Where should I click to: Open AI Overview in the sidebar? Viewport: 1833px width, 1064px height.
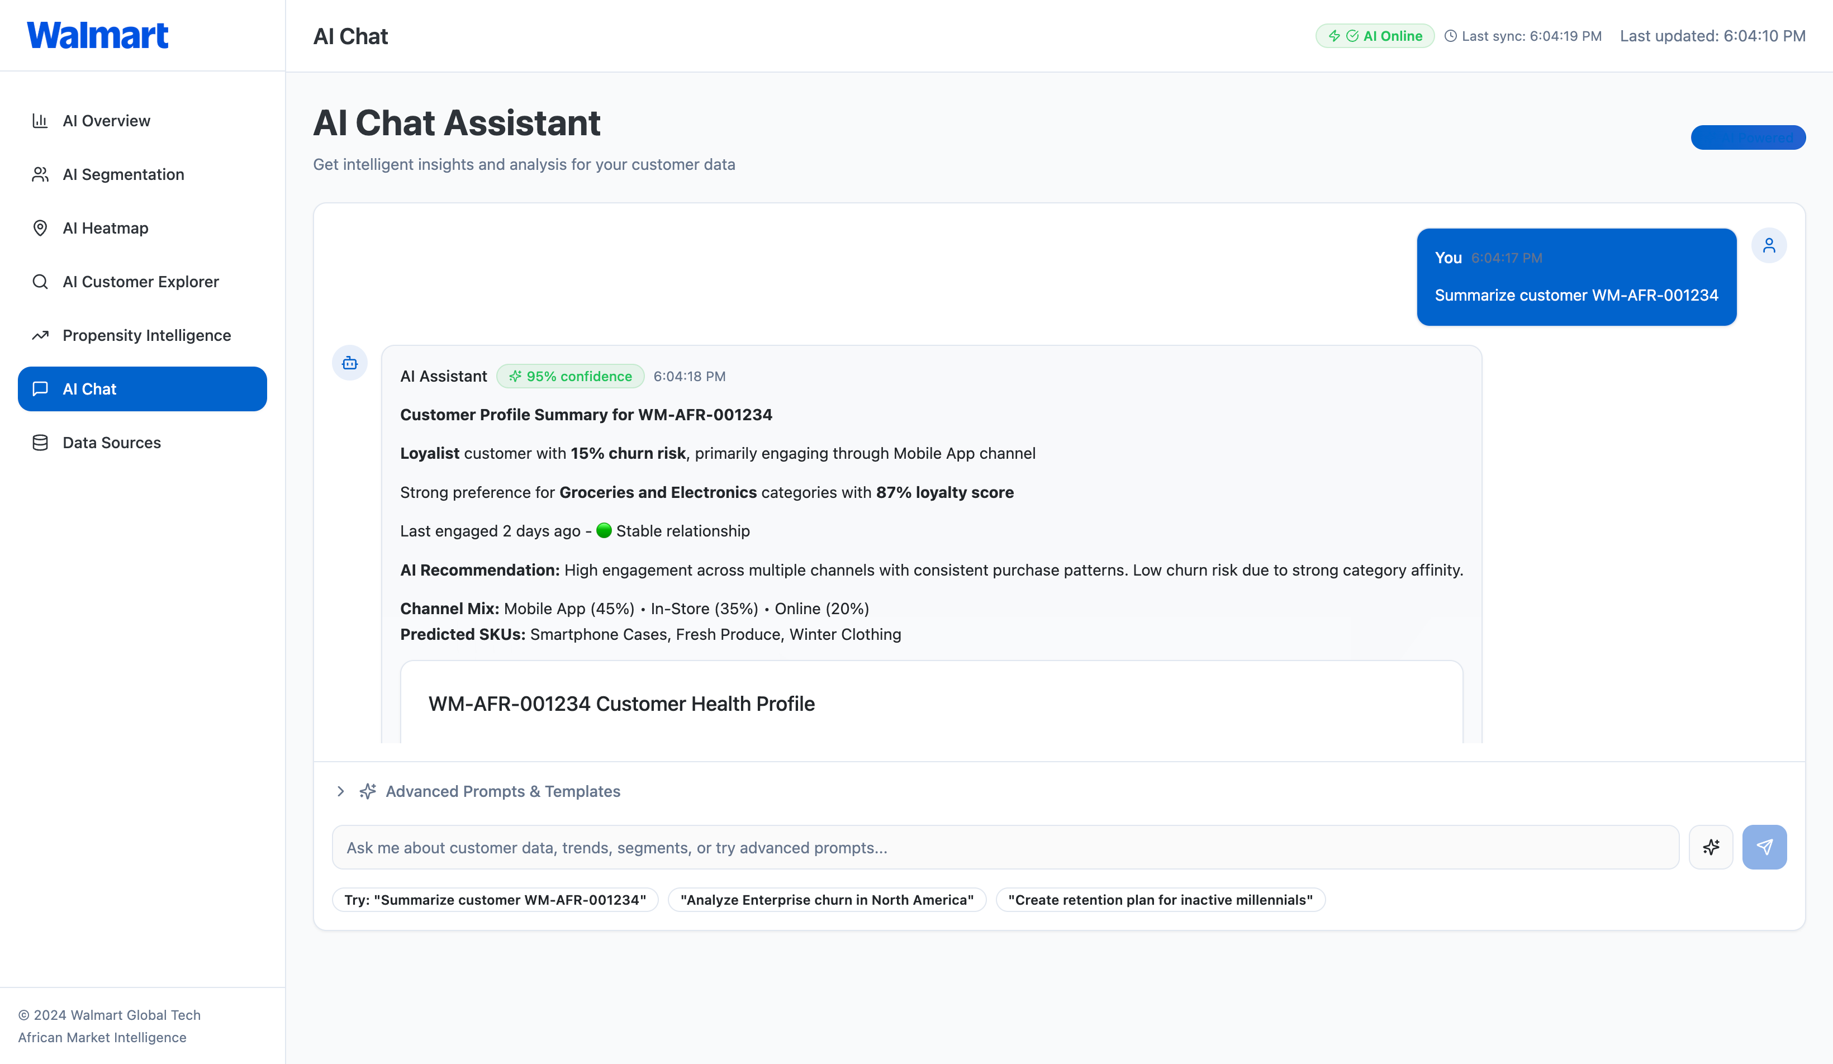143,121
